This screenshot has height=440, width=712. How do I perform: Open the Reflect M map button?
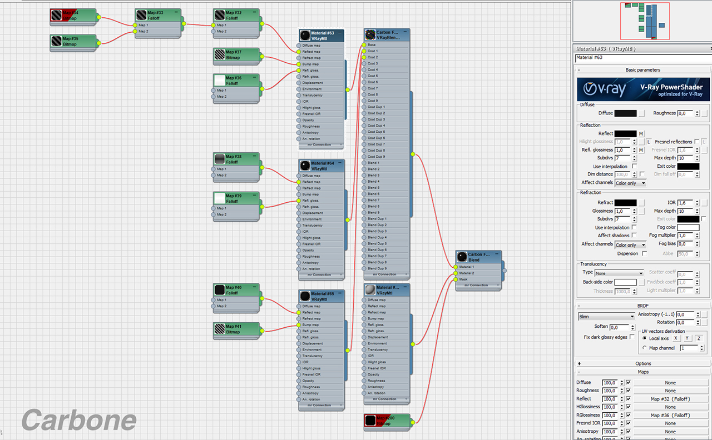tap(641, 134)
